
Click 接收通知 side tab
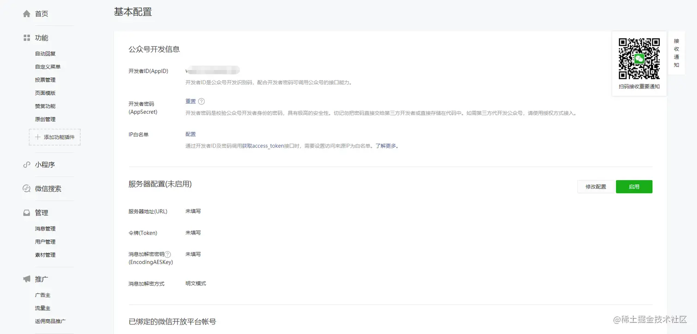click(x=676, y=53)
